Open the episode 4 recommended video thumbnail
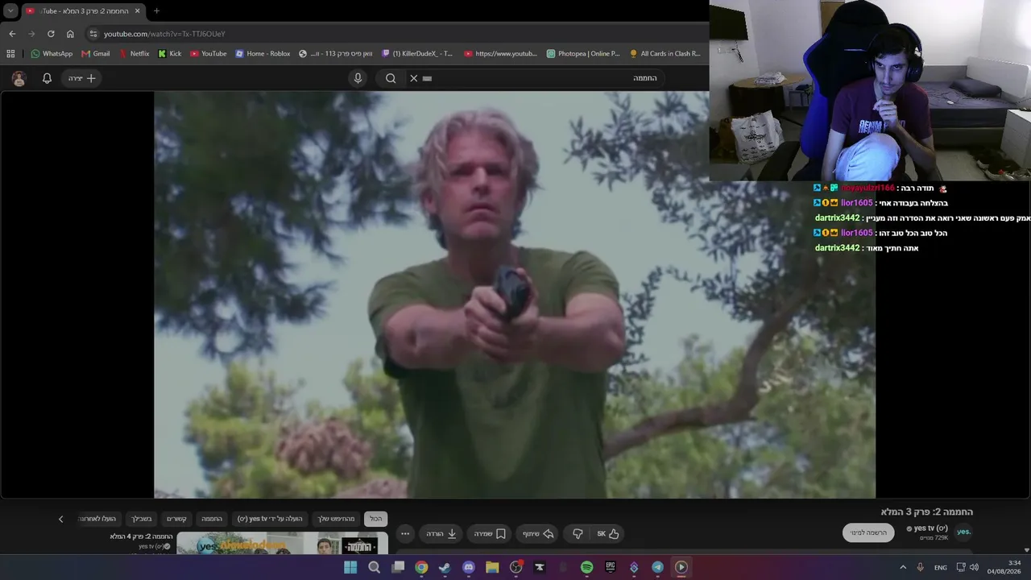Viewport: 1031px width, 580px height. point(282,543)
